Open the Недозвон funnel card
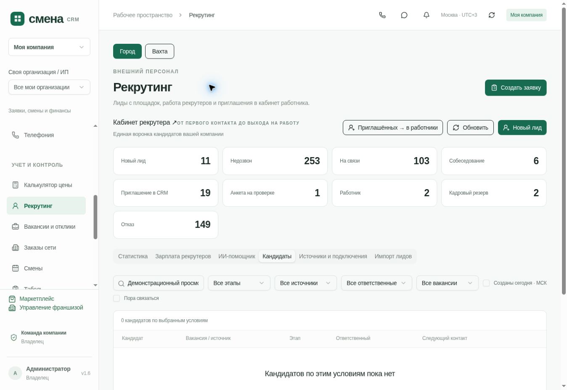This screenshot has width=567, height=390. pos(275,161)
